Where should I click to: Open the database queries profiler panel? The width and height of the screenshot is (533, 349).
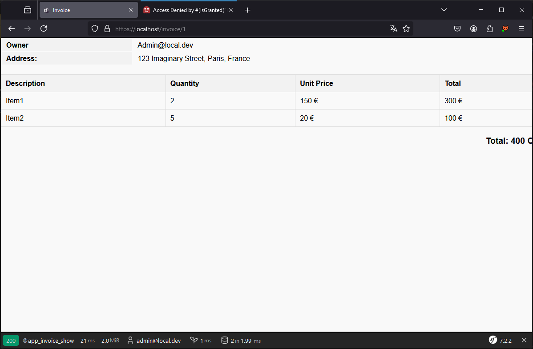click(x=241, y=341)
